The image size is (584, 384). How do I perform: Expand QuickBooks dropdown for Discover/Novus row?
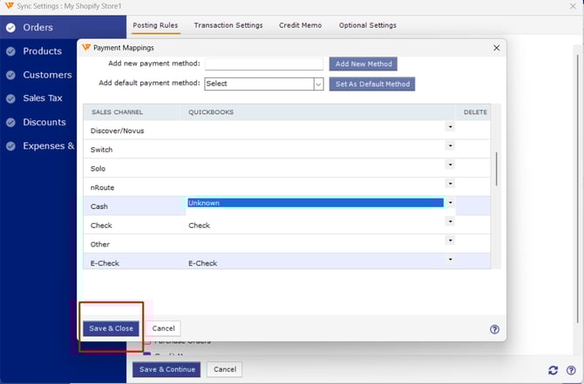(x=450, y=127)
